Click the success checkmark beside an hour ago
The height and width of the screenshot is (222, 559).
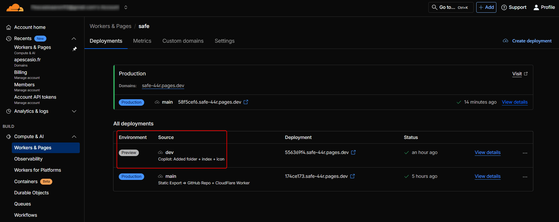(x=407, y=153)
